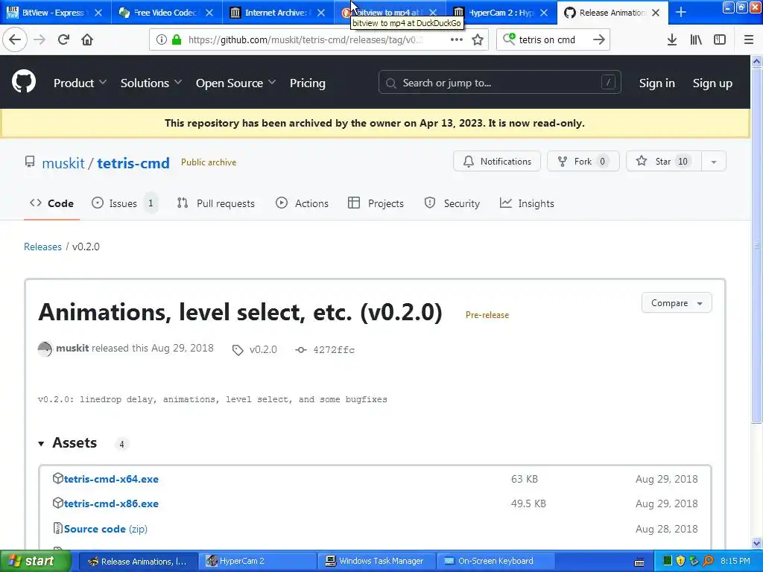Click the Pricing link
The width and height of the screenshot is (763, 572).
pos(308,83)
